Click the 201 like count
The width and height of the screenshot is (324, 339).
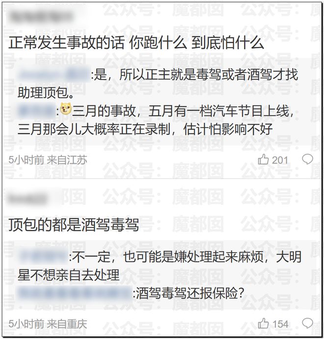pyautogui.click(x=280, y=160)
